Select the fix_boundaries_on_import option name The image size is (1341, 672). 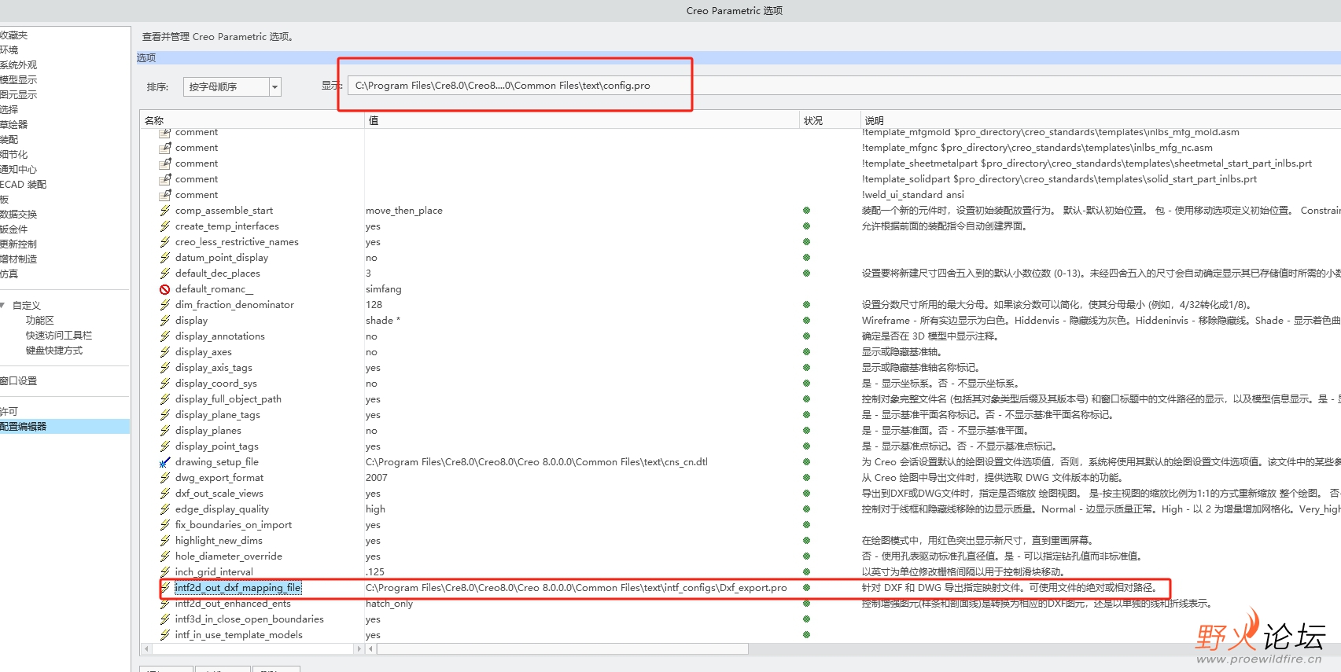234,525
